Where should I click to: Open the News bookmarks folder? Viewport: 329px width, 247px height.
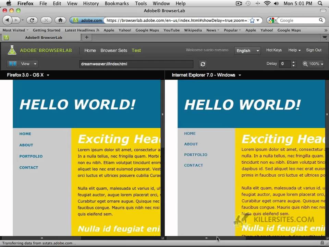click(212, 30)
